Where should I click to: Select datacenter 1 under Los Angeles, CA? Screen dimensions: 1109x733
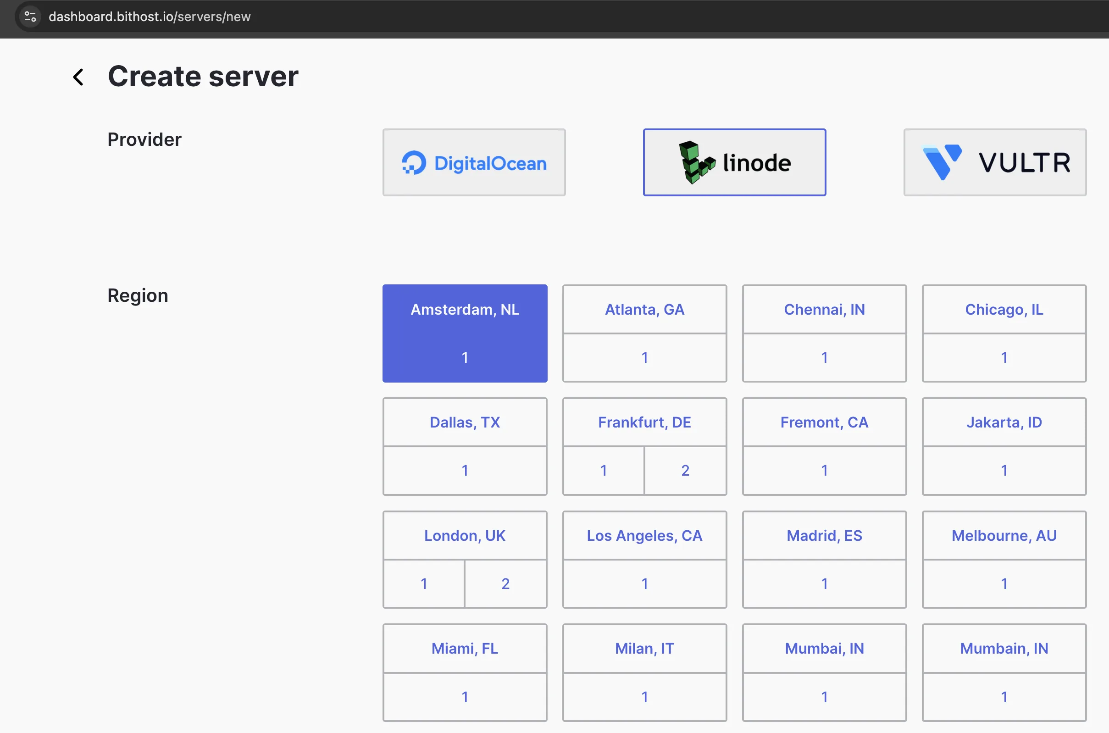pos(644,583)
